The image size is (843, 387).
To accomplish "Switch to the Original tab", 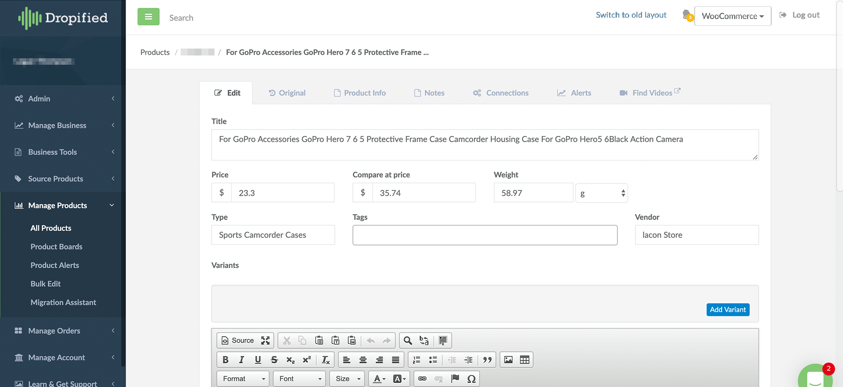I will [x=287, y=93].
